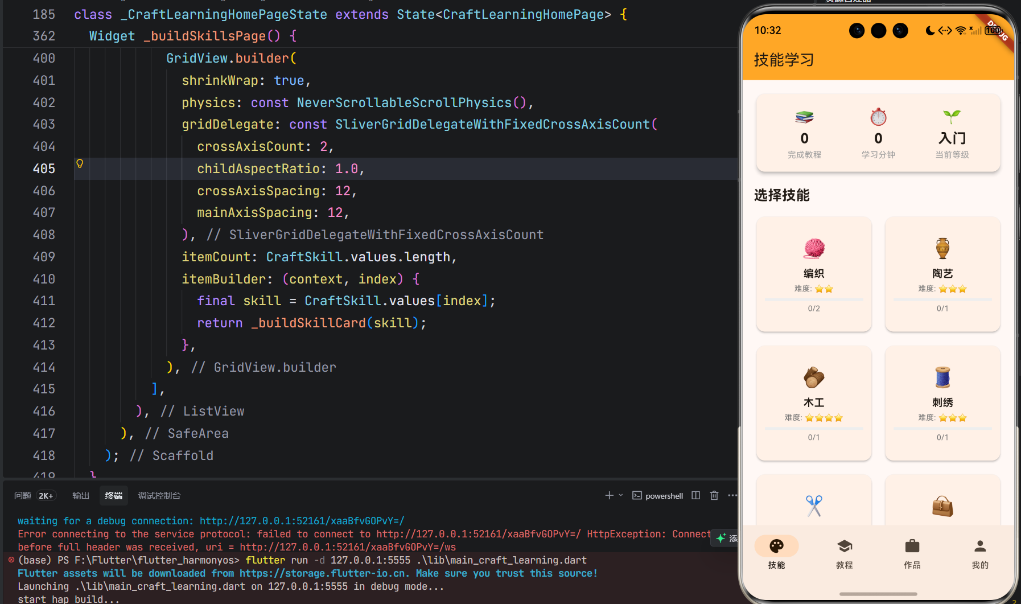
Task: Open the 教程 tutorials tab in the phone app
Action: tap(845, 553)
